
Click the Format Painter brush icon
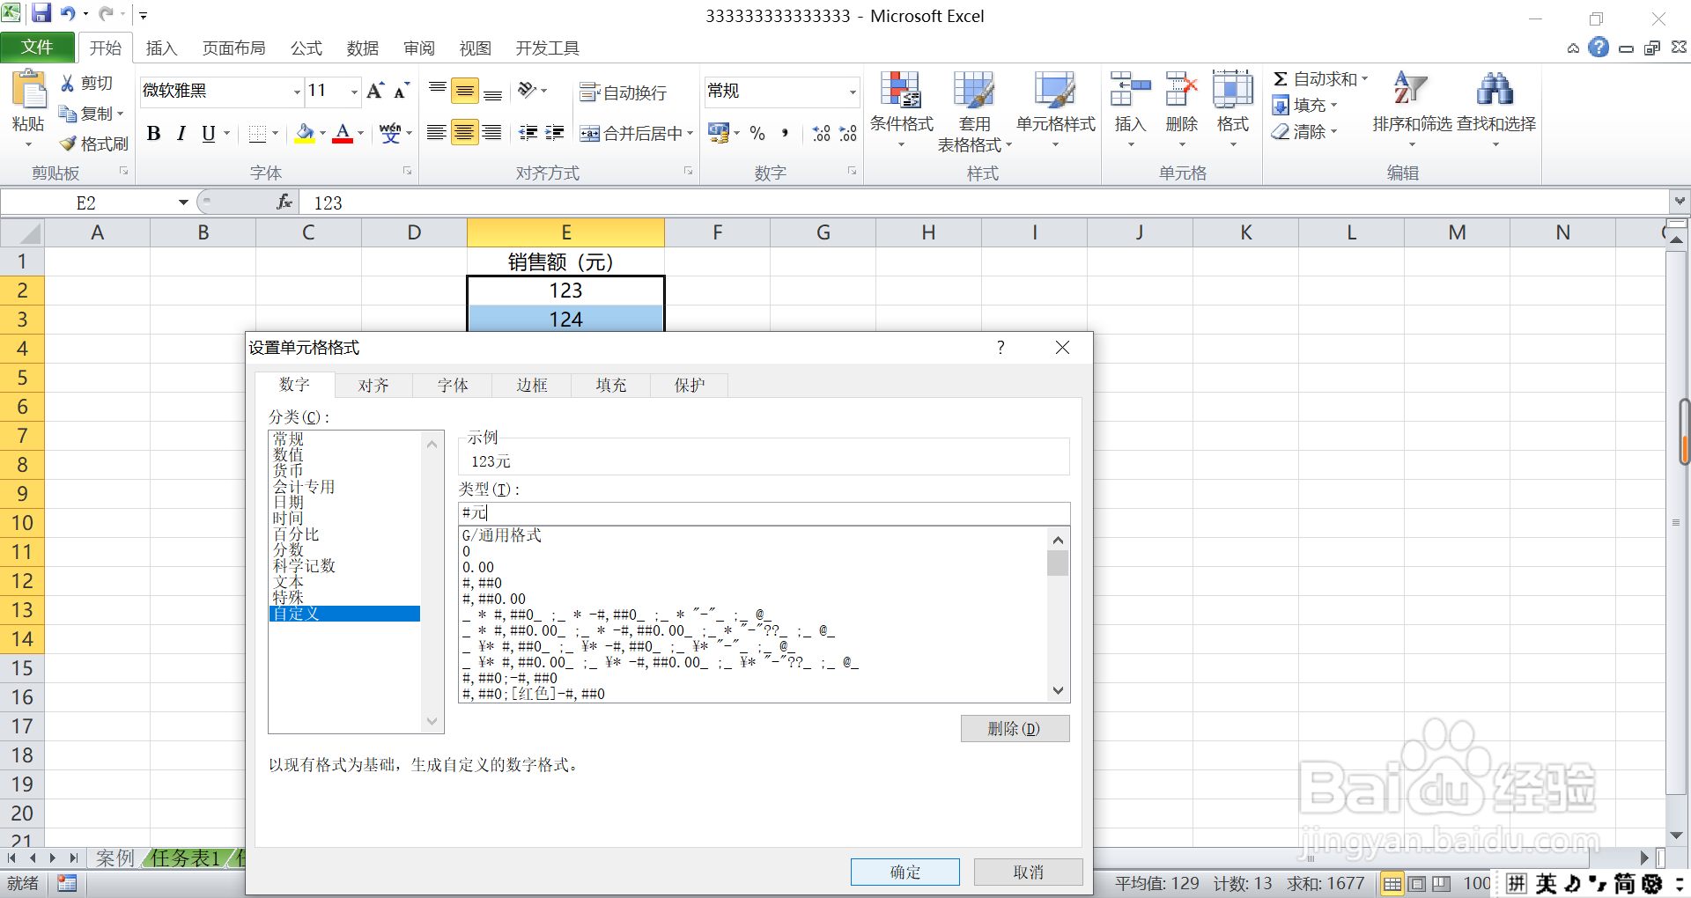click(x=68, y=144)
